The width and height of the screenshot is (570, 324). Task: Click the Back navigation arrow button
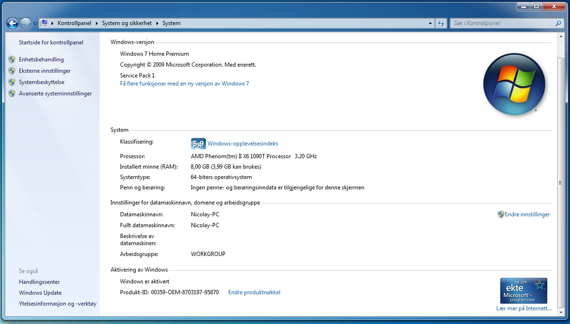(13, 23)
